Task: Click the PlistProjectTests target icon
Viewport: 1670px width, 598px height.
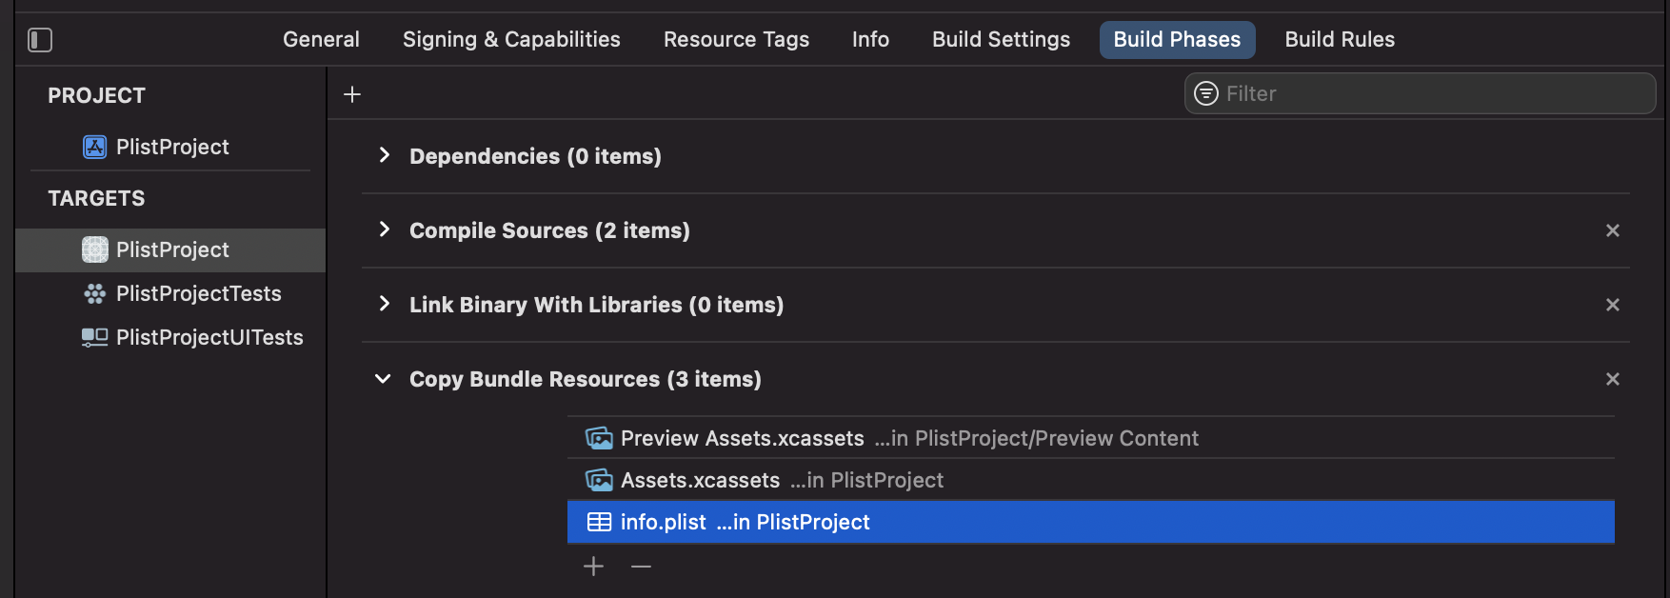Action: click(x=94, y=293)
